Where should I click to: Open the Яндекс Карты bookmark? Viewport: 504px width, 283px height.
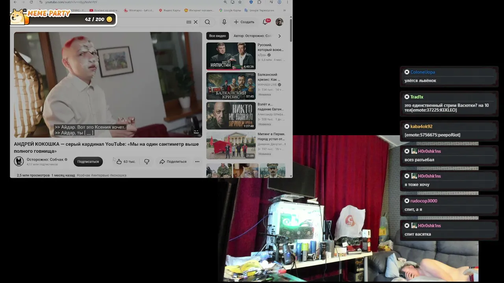(x=170, y=10)
